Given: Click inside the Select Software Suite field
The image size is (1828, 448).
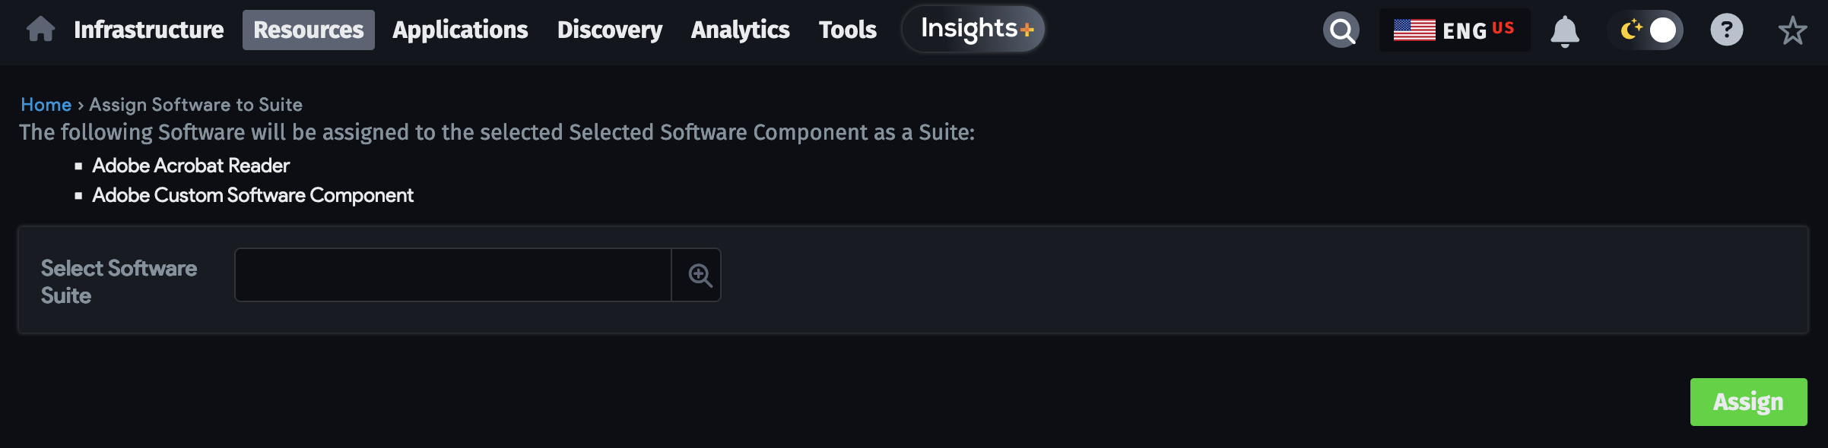Looking at the screenshot, I should [x=453, y=274].
